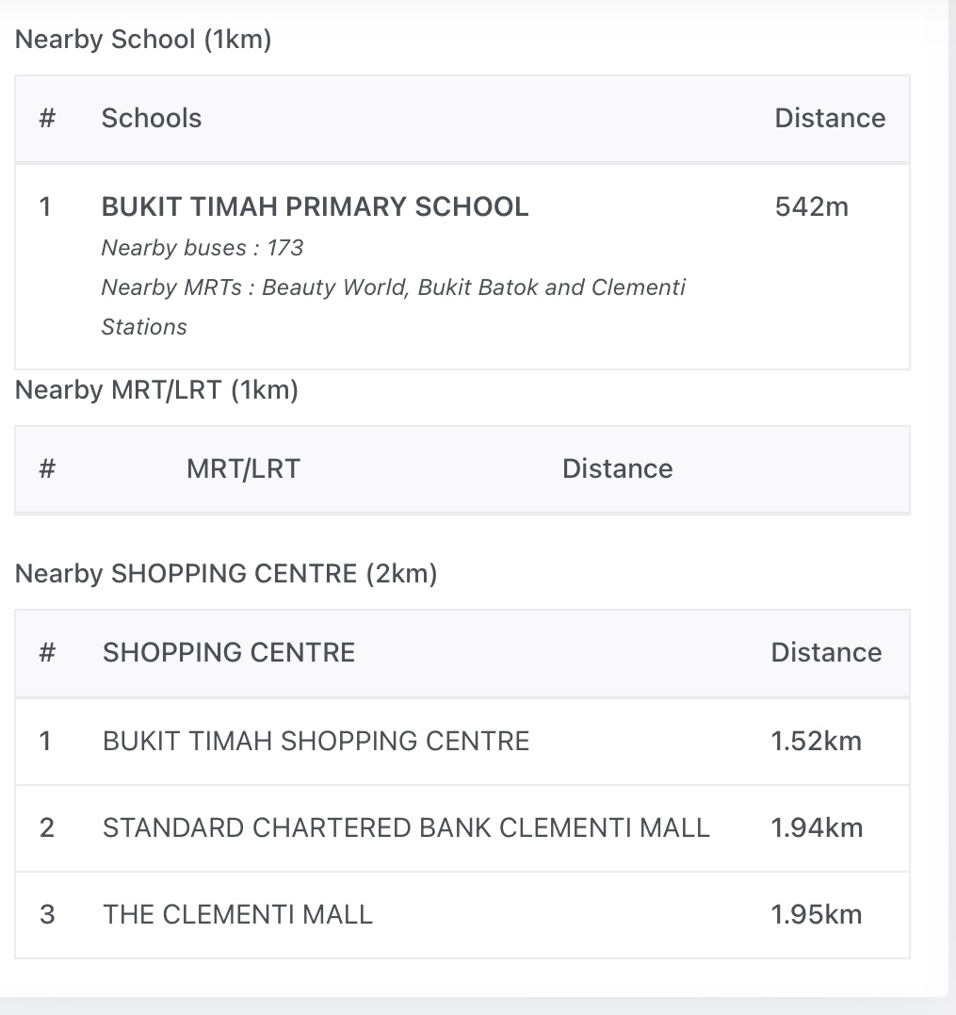Screen dimensions: 956x1015
Task: Click the Nearby buses 173 line
Action: click(x=203, y=248)
